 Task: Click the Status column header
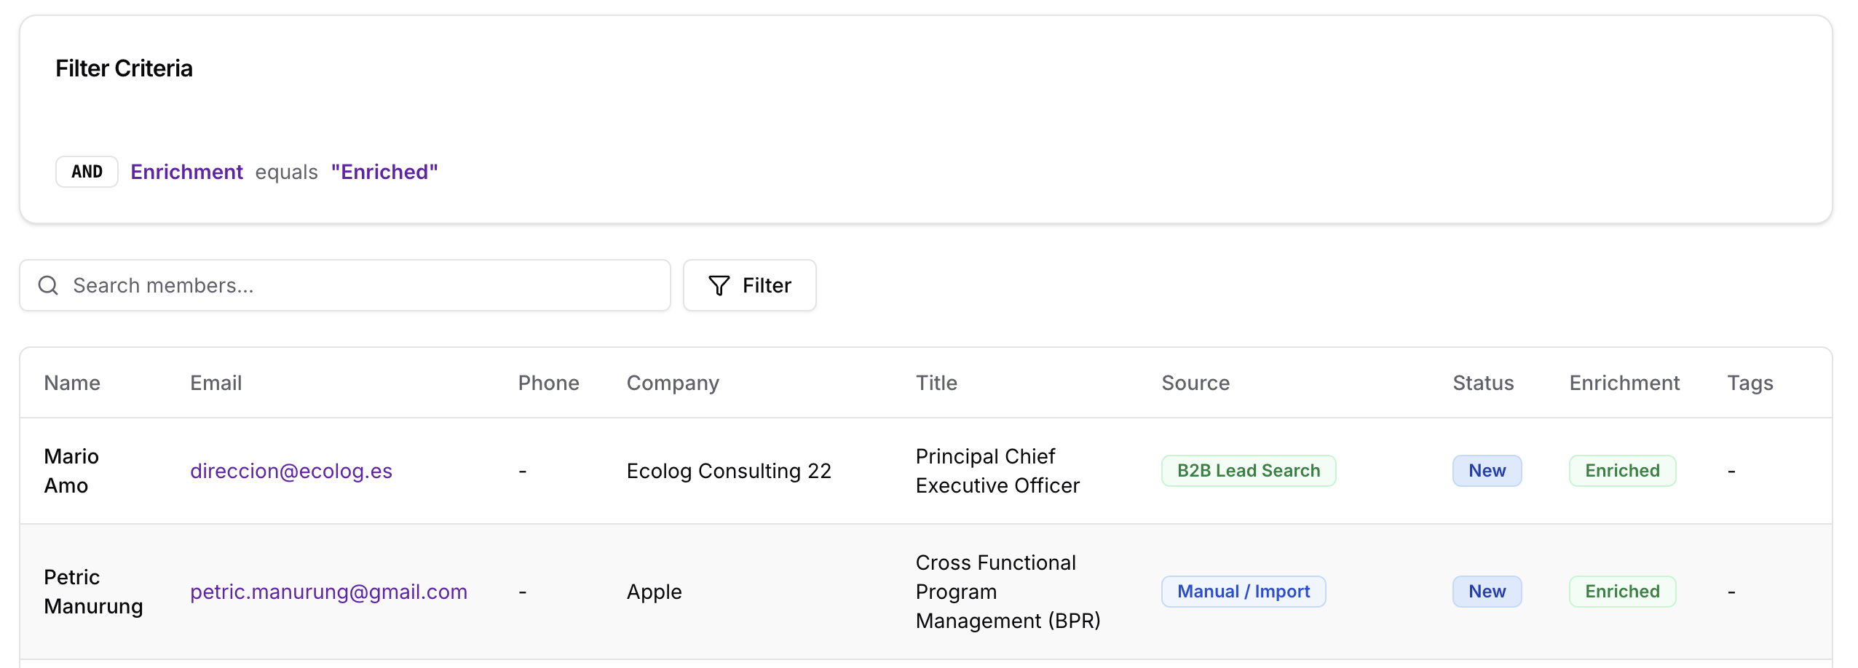click(1483, 383)
